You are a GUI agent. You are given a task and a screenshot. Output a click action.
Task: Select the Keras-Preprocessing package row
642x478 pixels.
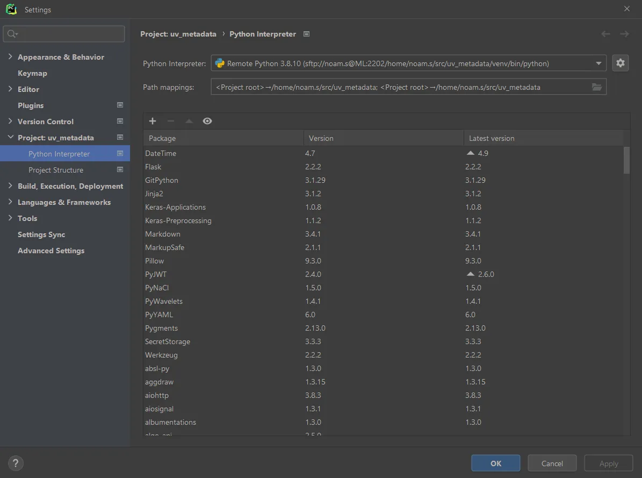pyautogui.click(x=383, y=220)
